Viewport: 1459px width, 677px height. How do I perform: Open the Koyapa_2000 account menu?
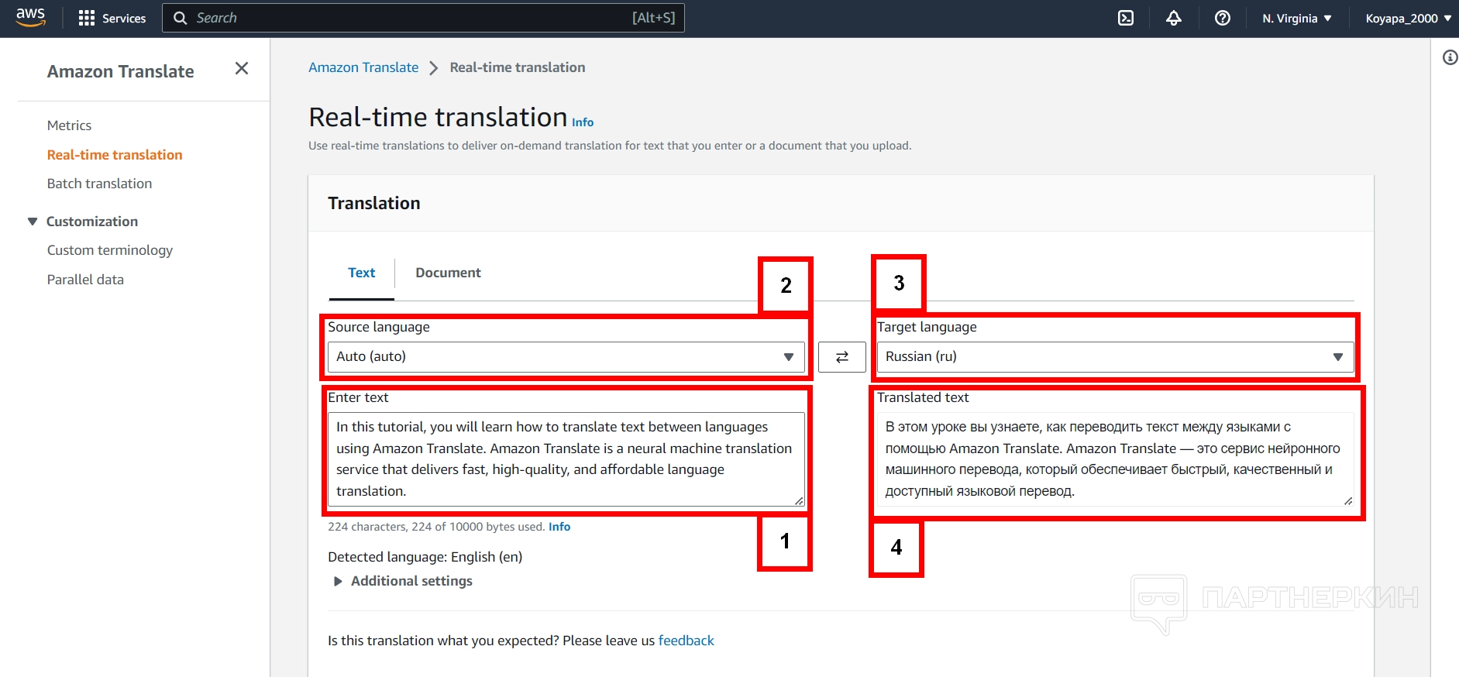pyautogui.click(x=1408, y=18)
